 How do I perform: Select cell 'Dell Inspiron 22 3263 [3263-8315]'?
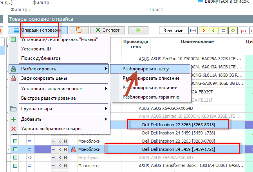(x=197, y=125)
